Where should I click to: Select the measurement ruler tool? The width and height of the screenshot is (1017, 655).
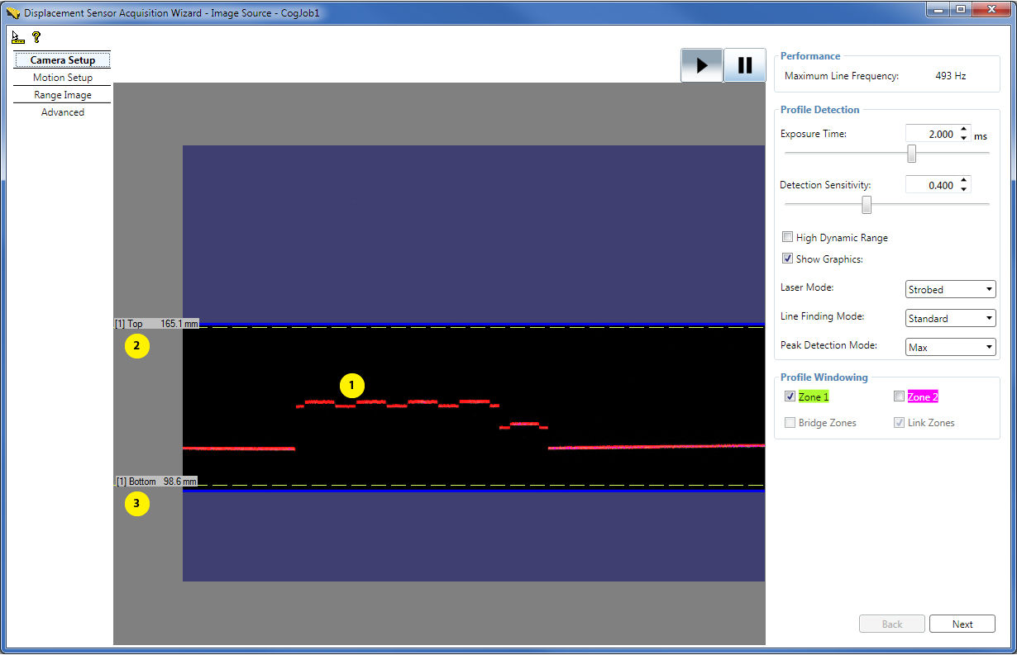point(17,36)
